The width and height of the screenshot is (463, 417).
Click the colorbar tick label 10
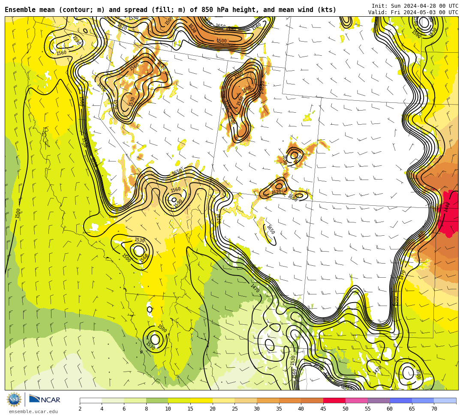tap(168, 409)
